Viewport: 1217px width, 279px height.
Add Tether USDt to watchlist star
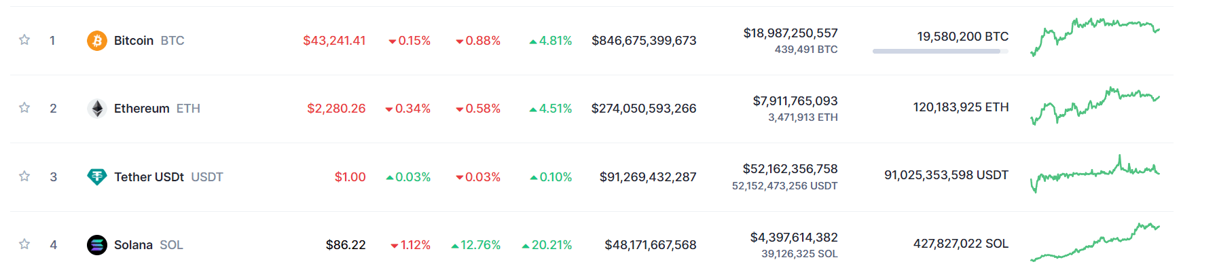click(x=24, y=176)
